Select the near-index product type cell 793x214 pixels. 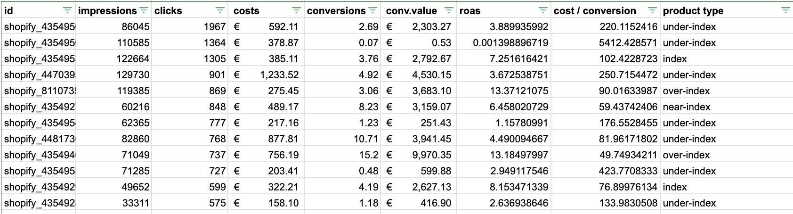tap(727, 107)
